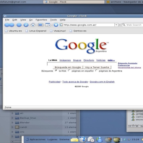Viewport: 143px width, 143px height.
Task: Select 'páginas de Argentina' radio button
Action: point(96,71)
